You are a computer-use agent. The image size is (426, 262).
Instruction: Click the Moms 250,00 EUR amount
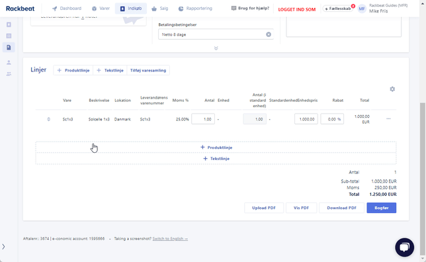385,187
